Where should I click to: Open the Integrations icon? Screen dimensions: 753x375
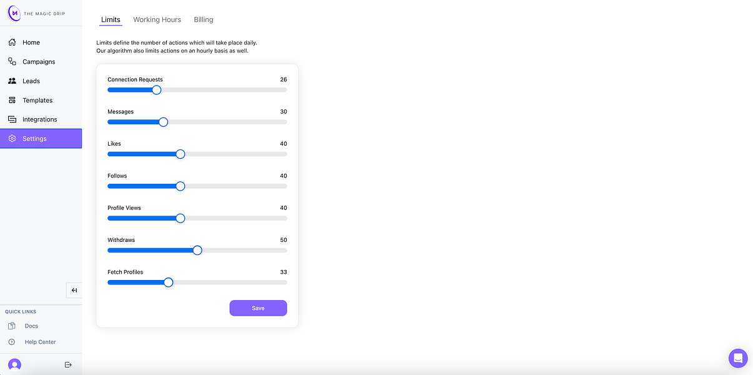click(x=12, y=119)
